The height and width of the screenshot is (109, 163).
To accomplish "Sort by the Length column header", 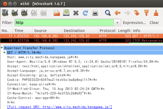I will click(x=124, y=31).
